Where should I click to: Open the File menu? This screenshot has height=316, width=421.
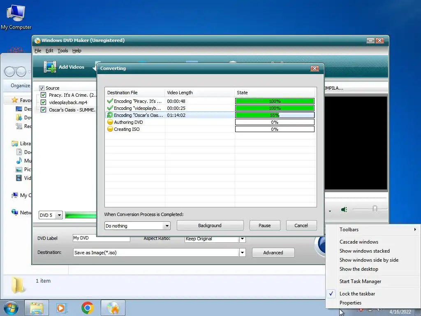38,51
